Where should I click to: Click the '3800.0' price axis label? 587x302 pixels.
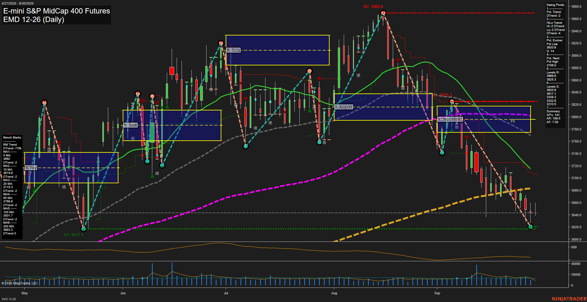coord(576,117)
